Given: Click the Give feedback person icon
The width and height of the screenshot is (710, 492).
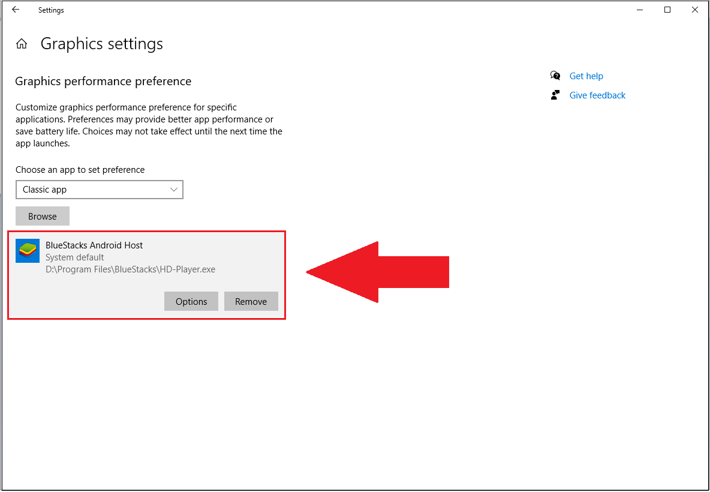Looking at the screenshot, I should tap(555, 95).
